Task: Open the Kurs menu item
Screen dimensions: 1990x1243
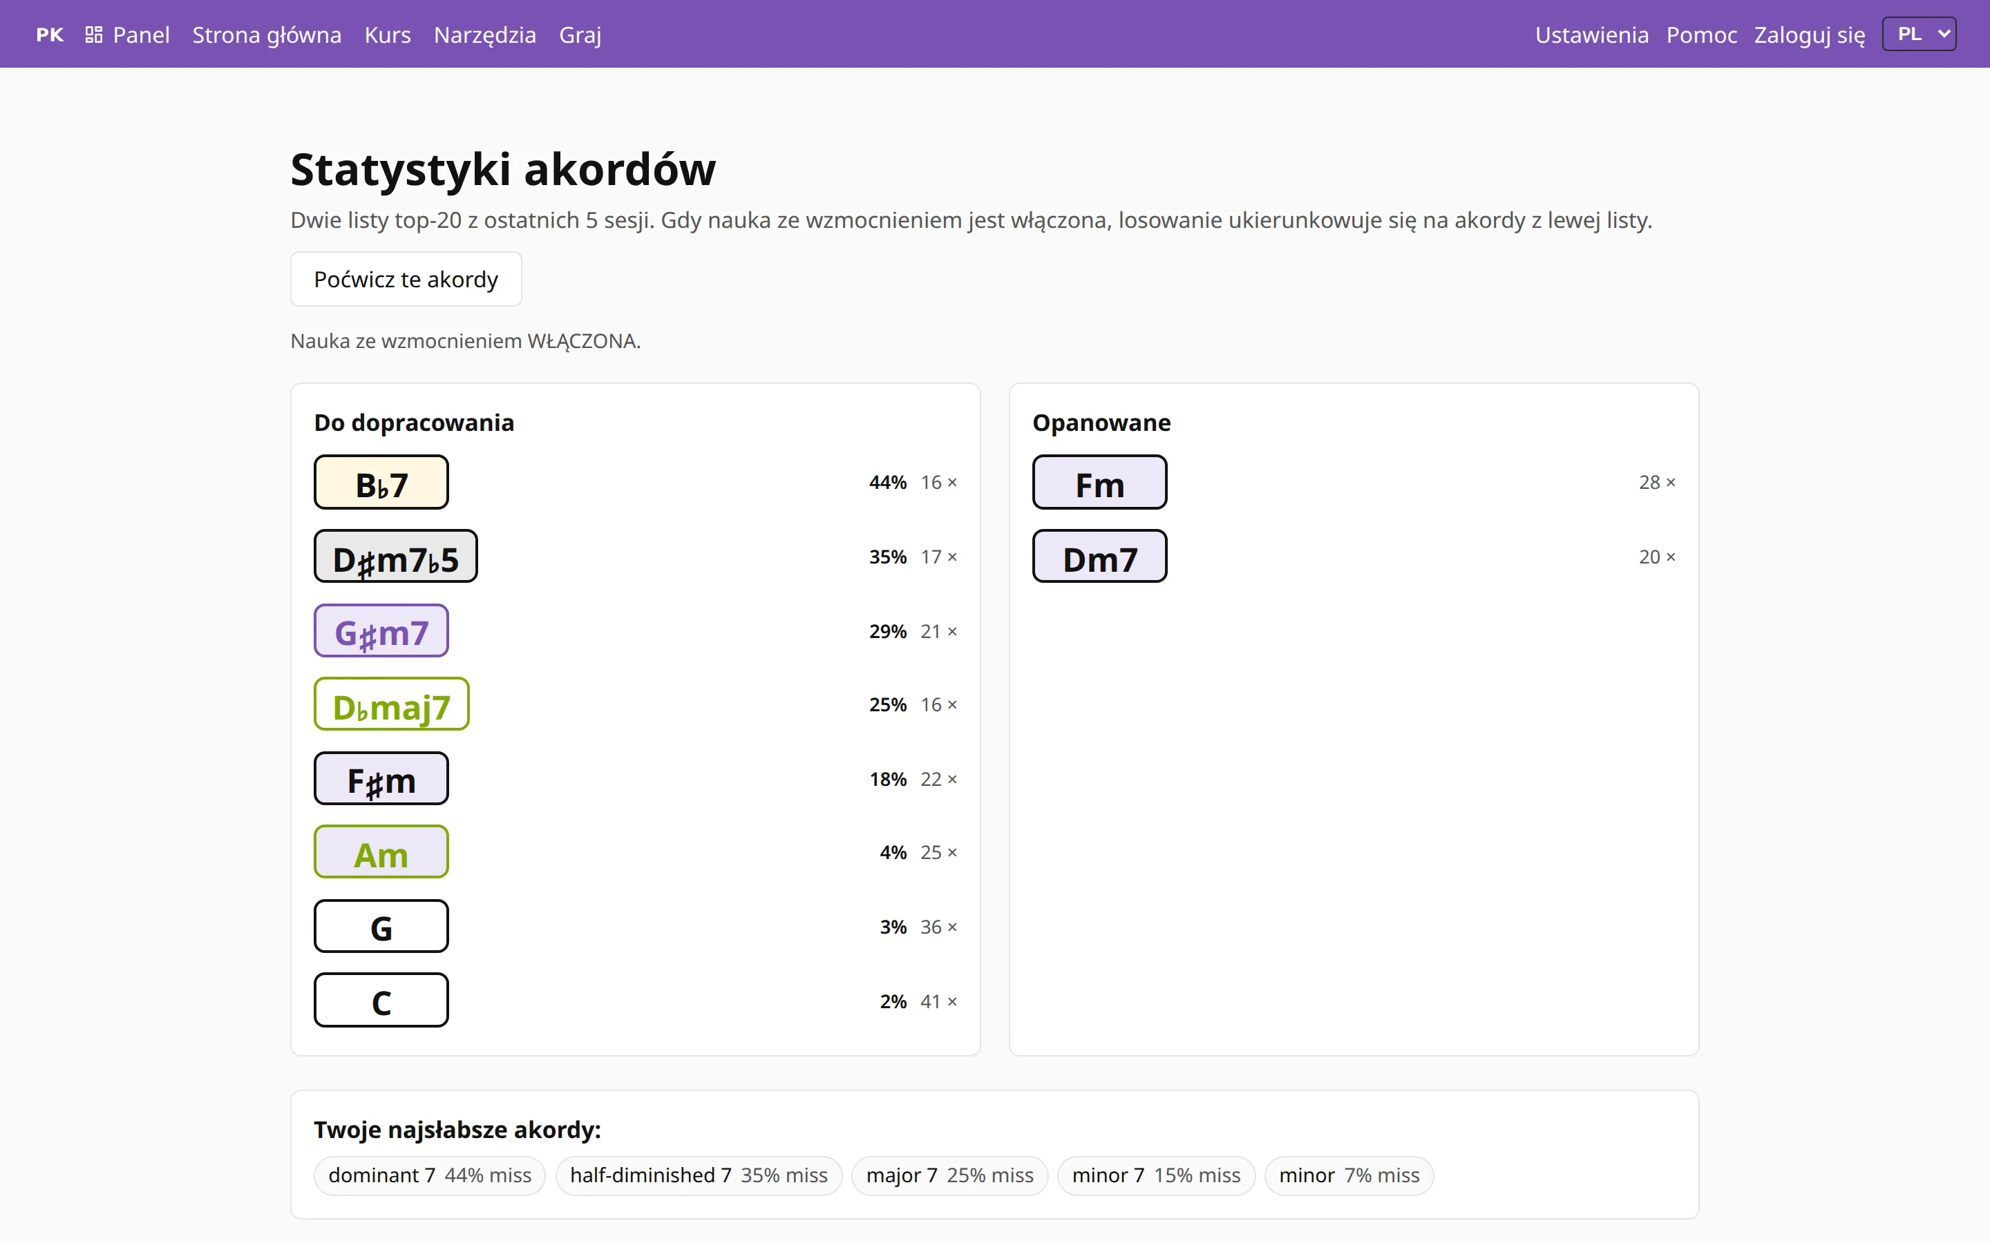Action: [388, 35]
